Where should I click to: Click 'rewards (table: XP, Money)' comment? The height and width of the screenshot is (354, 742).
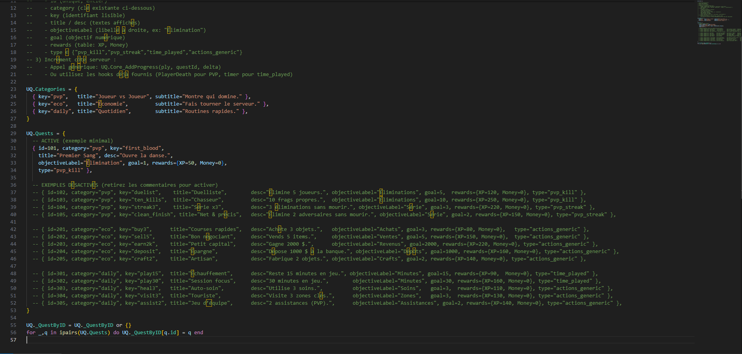coord(89,45)
